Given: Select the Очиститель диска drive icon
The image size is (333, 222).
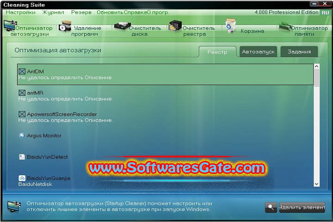Looking at the screenshot, I should 122,26.
